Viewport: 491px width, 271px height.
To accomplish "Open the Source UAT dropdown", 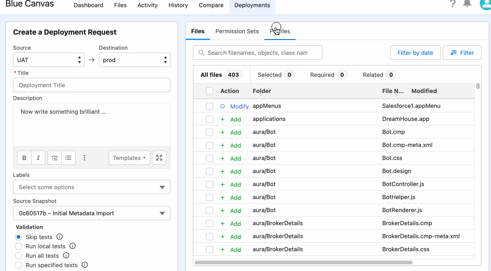I will [49, 60].
